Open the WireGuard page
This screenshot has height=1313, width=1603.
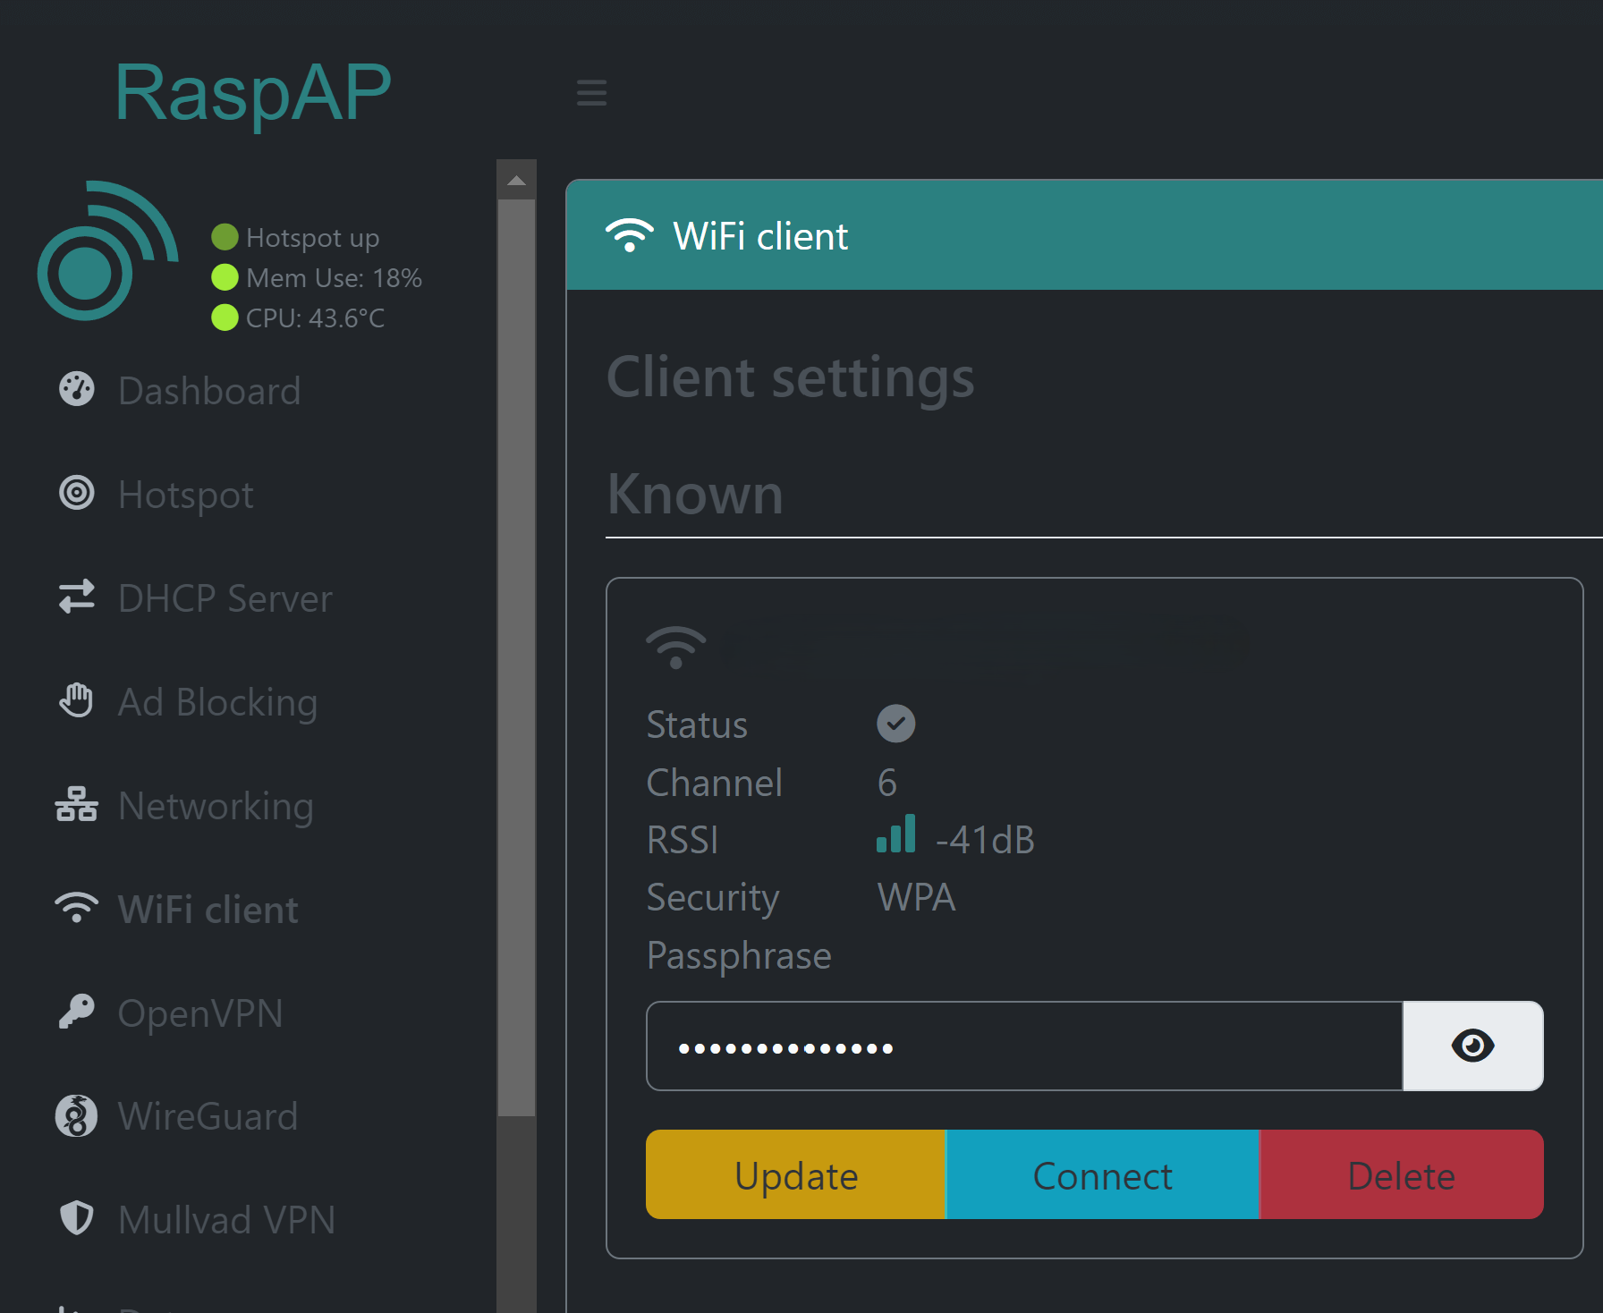click(208, 1117)
